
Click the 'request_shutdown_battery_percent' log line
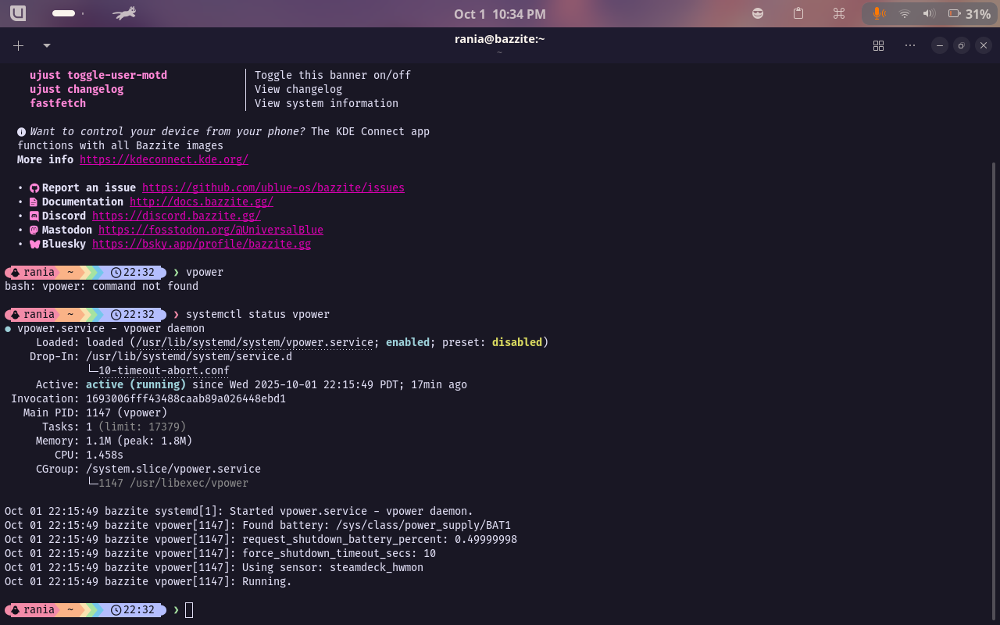coord(261,539)
